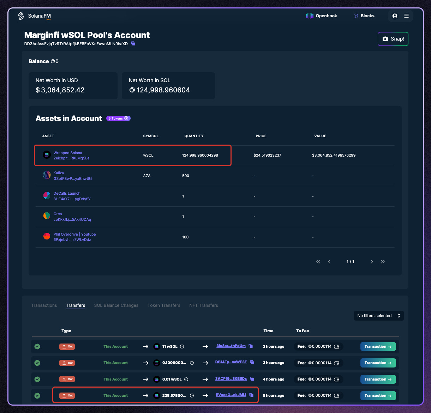Open the Wrapped Solana asset link

click(71, 156)
